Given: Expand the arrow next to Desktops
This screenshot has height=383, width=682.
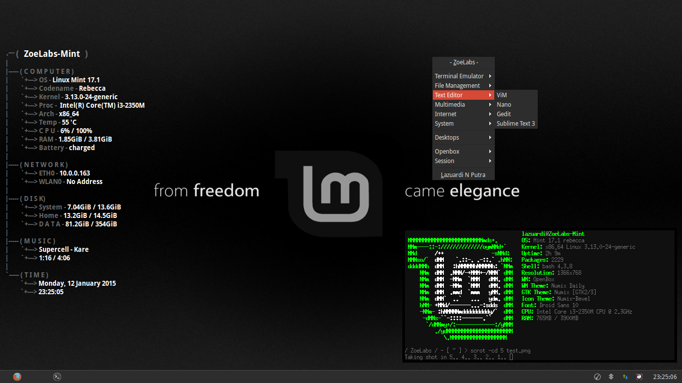Looking at the screenshot, I should click(490, 138).
